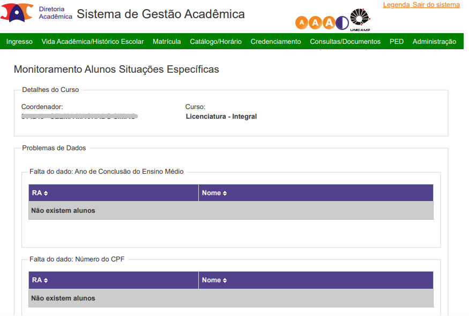Select the largest font size A icon
This screenshot has height=316, width=469.
click(x=329, y=23)
